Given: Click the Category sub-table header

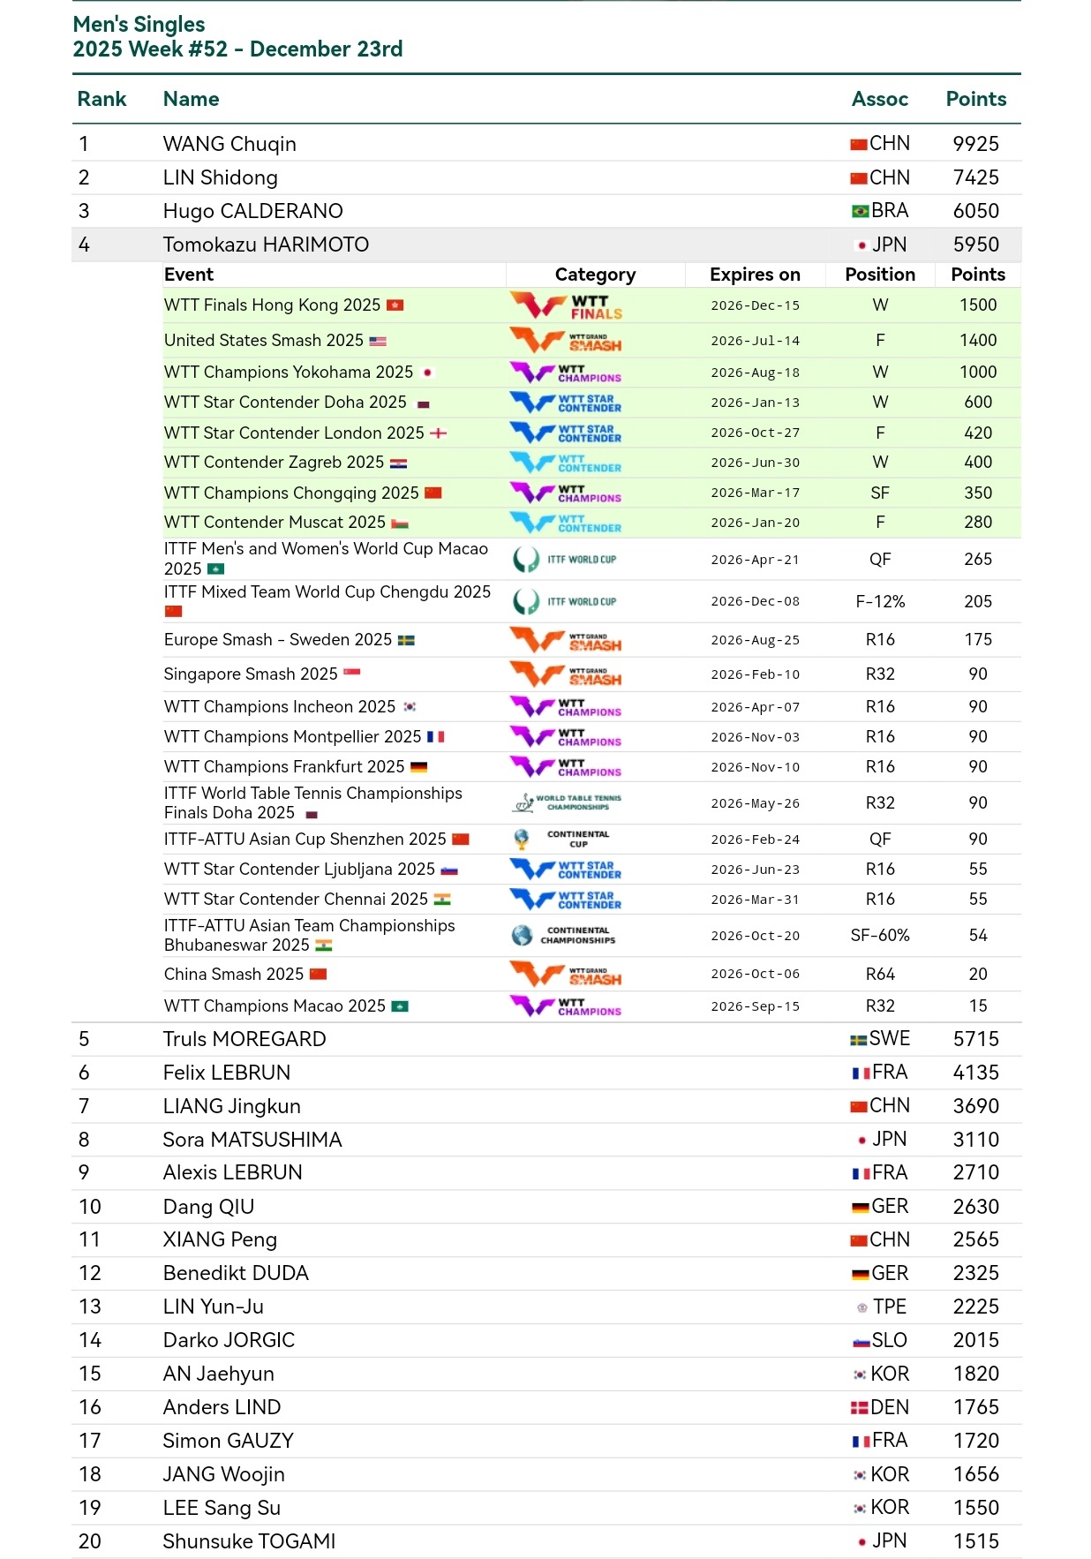Looking at the screenshot, I should (x=595, y=275).
